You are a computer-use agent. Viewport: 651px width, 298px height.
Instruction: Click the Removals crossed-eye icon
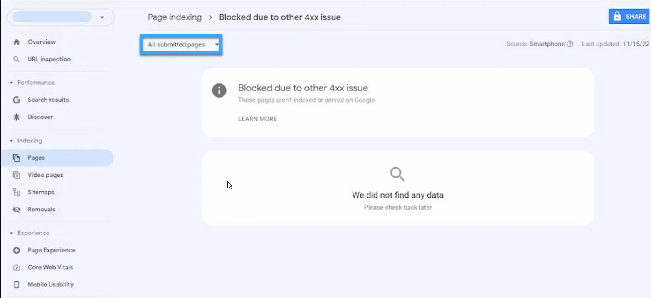(x=17, y=210)
